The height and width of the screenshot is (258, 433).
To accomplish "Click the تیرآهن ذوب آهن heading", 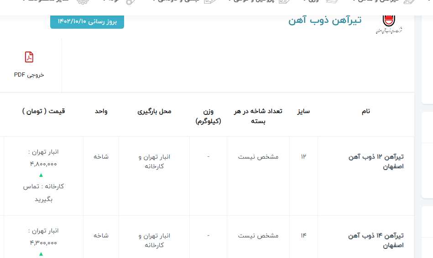I will (324, 21).
